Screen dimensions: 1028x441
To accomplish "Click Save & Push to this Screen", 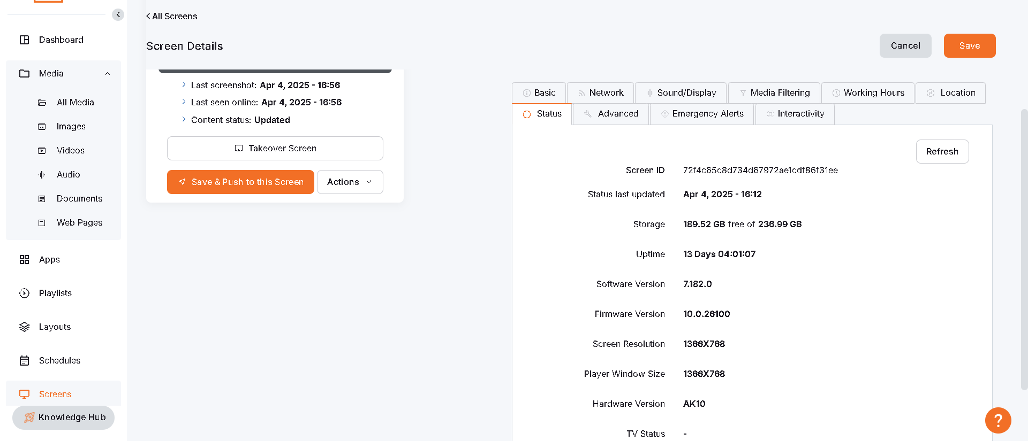I will (240, 182).
